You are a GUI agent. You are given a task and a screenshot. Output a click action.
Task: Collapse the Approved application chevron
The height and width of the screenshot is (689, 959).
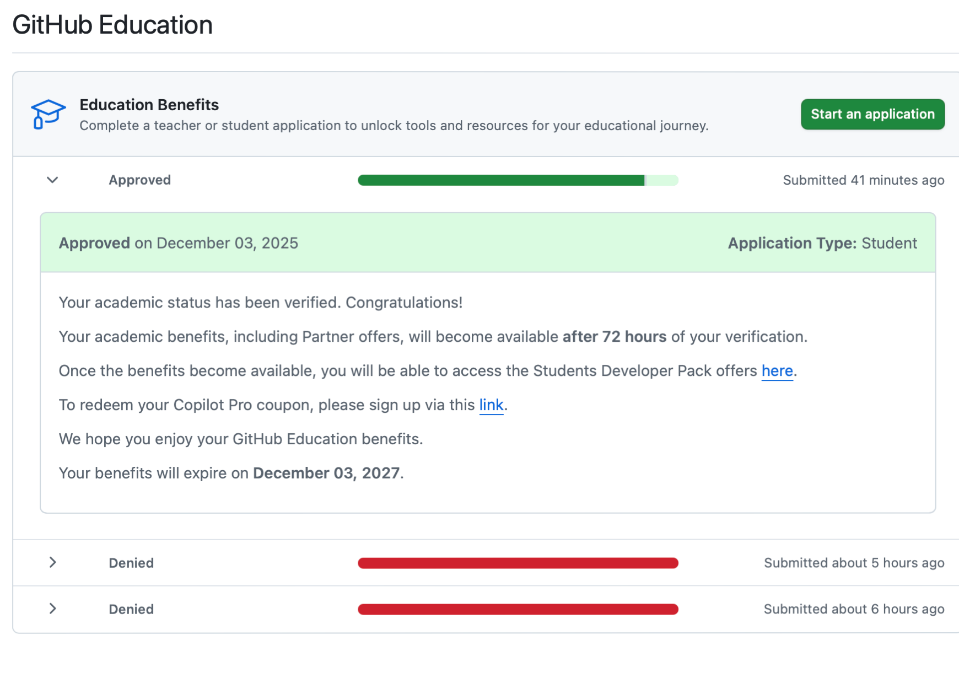click(52, 180)
